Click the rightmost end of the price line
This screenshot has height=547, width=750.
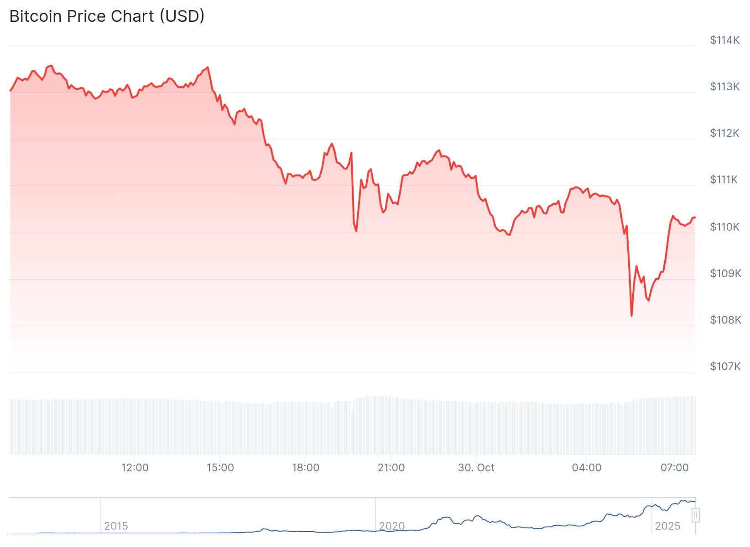coord(695,217)
